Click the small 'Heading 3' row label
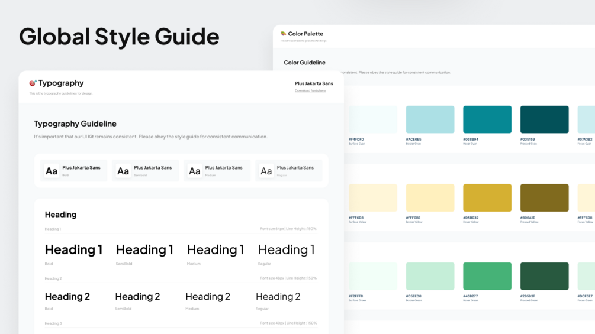The height and width of the screenshot is (334, 595). [x=53, y=323]
